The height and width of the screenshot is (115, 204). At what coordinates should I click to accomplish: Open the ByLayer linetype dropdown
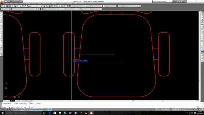(66, 9)
